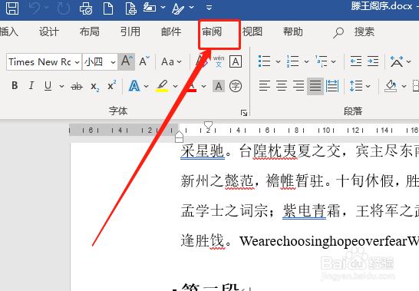Click the underlined text 紫电青霜 in document
Screen dimensions: 419x291
coord(311,210)
